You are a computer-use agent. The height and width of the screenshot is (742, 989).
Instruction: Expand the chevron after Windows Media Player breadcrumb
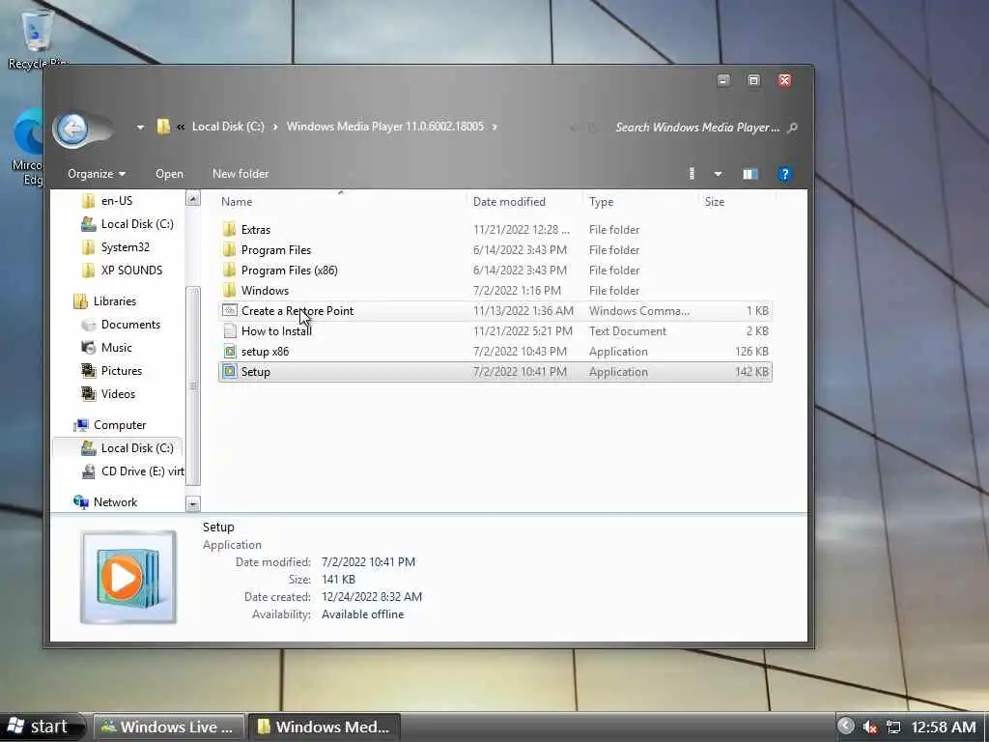point(494,127)
